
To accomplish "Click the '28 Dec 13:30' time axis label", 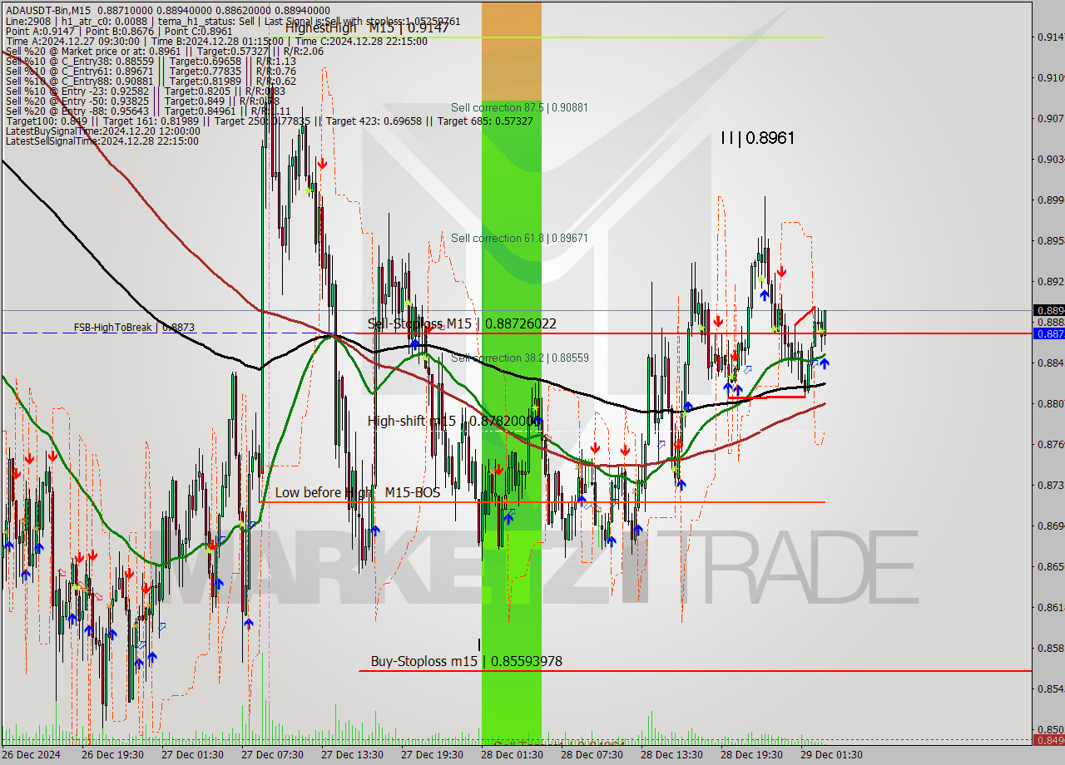I will coord(671,755).
